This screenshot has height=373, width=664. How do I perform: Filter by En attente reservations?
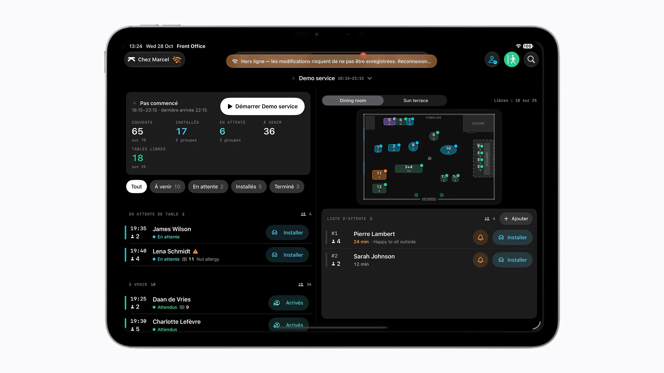click(208, 186)
